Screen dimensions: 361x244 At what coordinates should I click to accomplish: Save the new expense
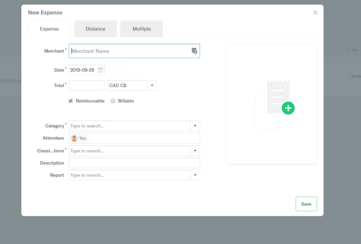click(x=306, y=204)
